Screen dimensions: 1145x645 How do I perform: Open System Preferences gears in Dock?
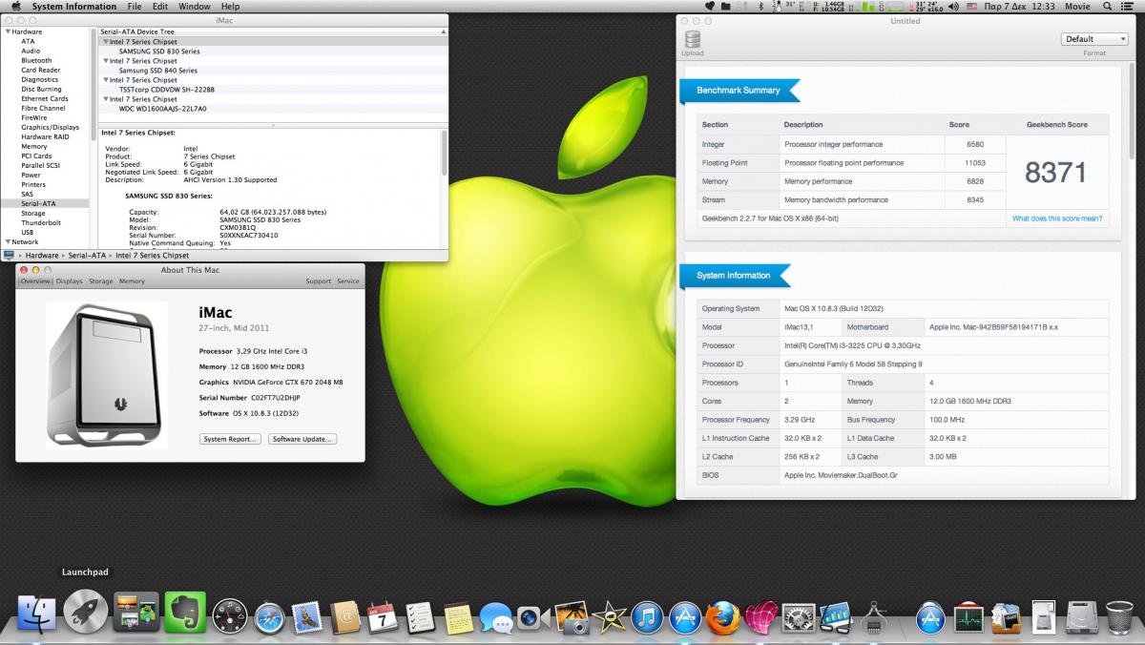point(798,617)
